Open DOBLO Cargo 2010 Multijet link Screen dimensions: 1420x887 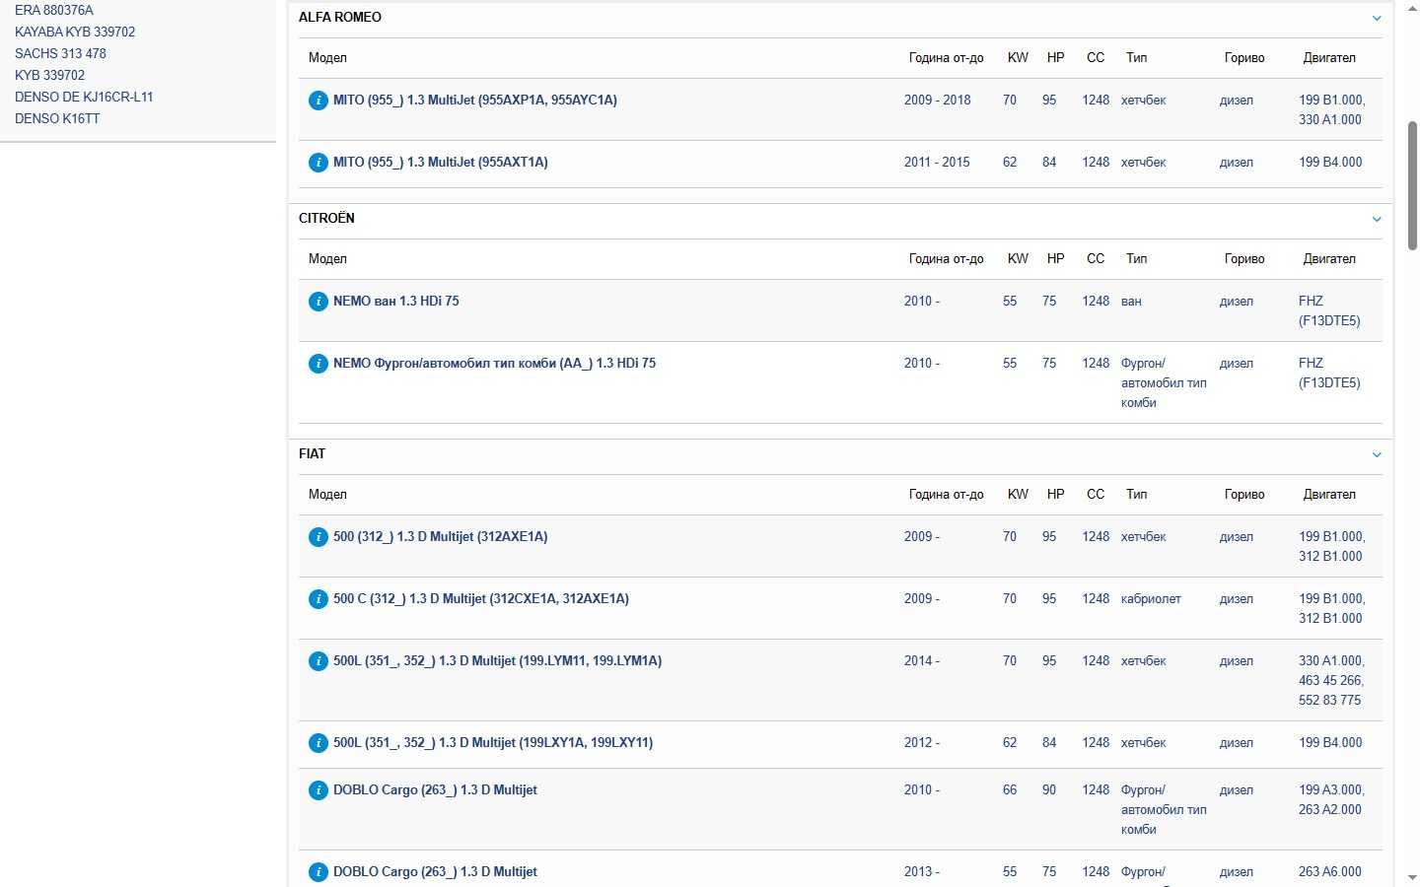[435, 789]
